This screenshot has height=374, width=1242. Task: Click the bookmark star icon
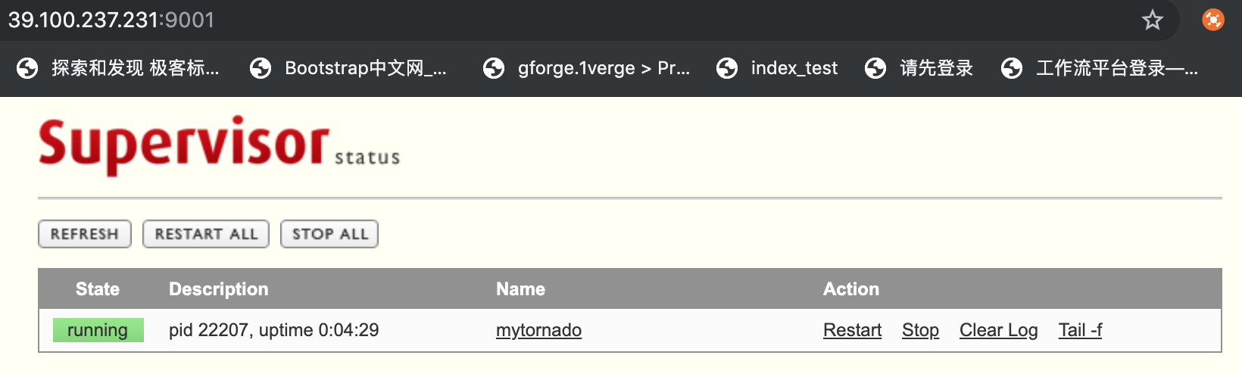1152,20
